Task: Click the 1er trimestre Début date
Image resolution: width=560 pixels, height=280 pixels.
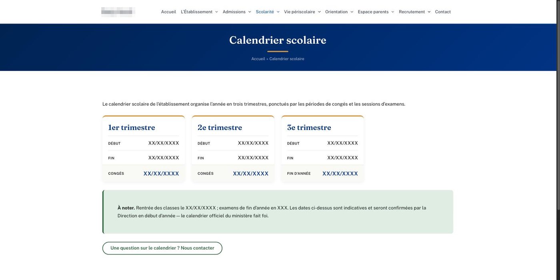Action: pyautogui.click(x=164, y=143)
